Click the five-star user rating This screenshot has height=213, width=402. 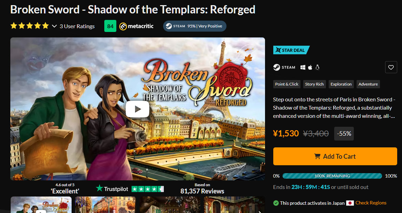(30, 26)
